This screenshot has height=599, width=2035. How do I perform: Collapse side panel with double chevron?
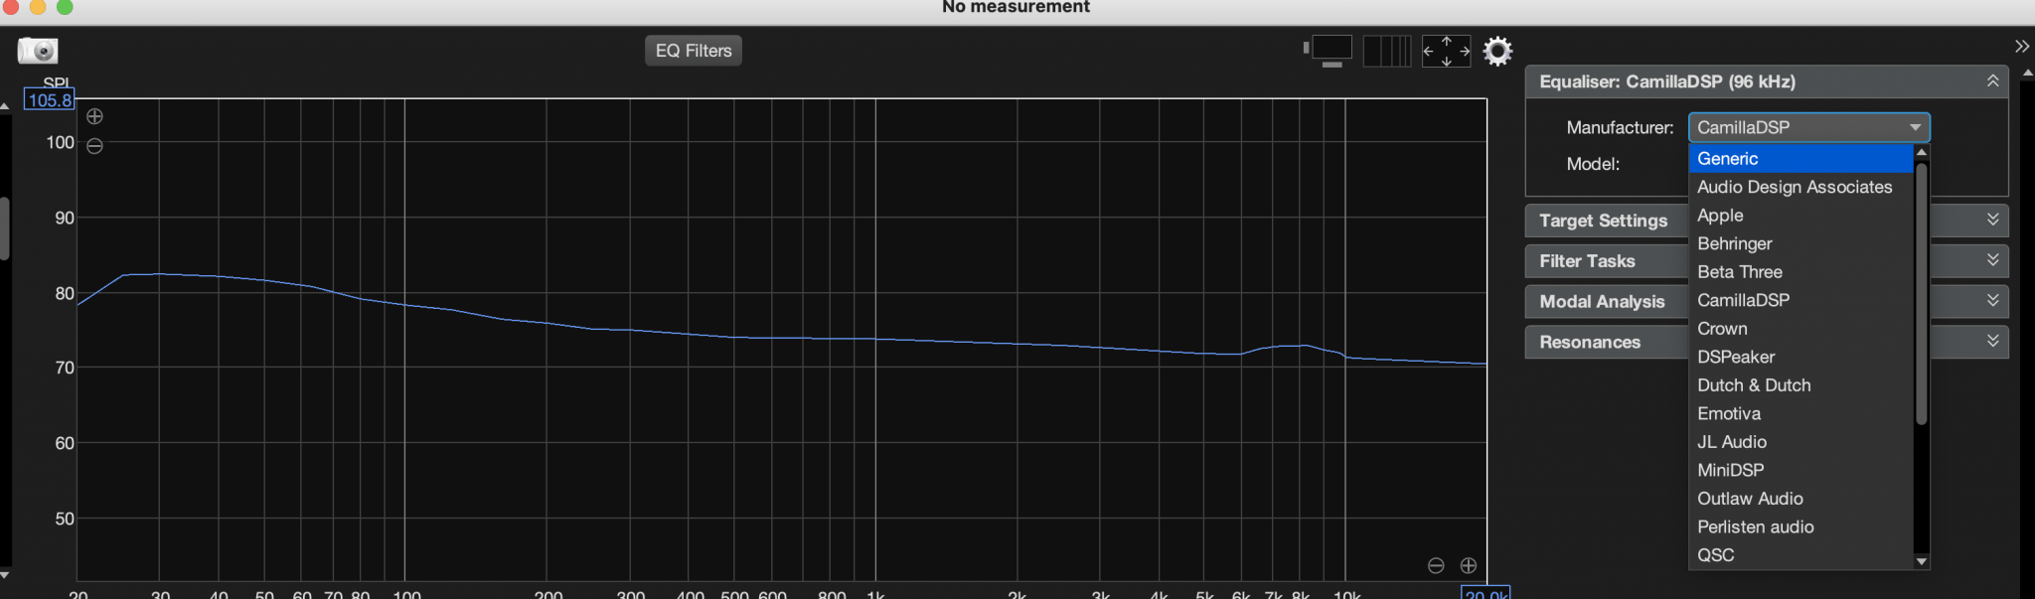(x=2022, y=47)
